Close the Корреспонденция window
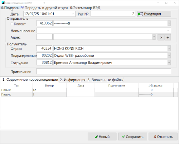 [174, 3]
